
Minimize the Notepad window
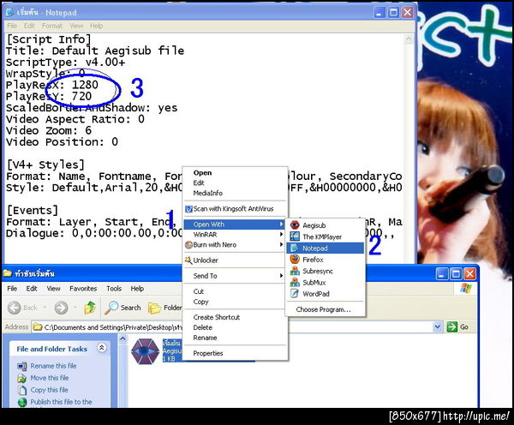380,13
